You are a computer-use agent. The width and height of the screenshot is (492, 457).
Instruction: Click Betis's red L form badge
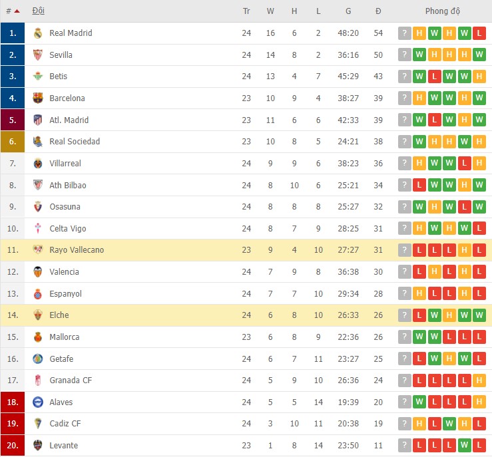(434, 76)
